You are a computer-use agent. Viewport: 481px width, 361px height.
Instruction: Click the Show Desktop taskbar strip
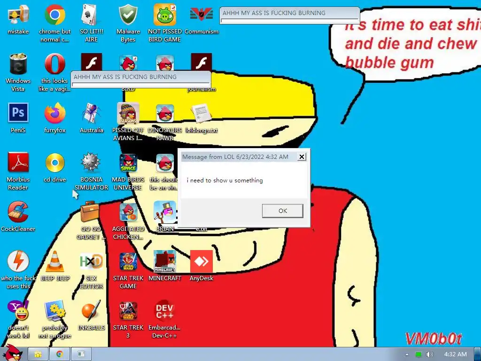pyautogui.click(x=477, y=354)
